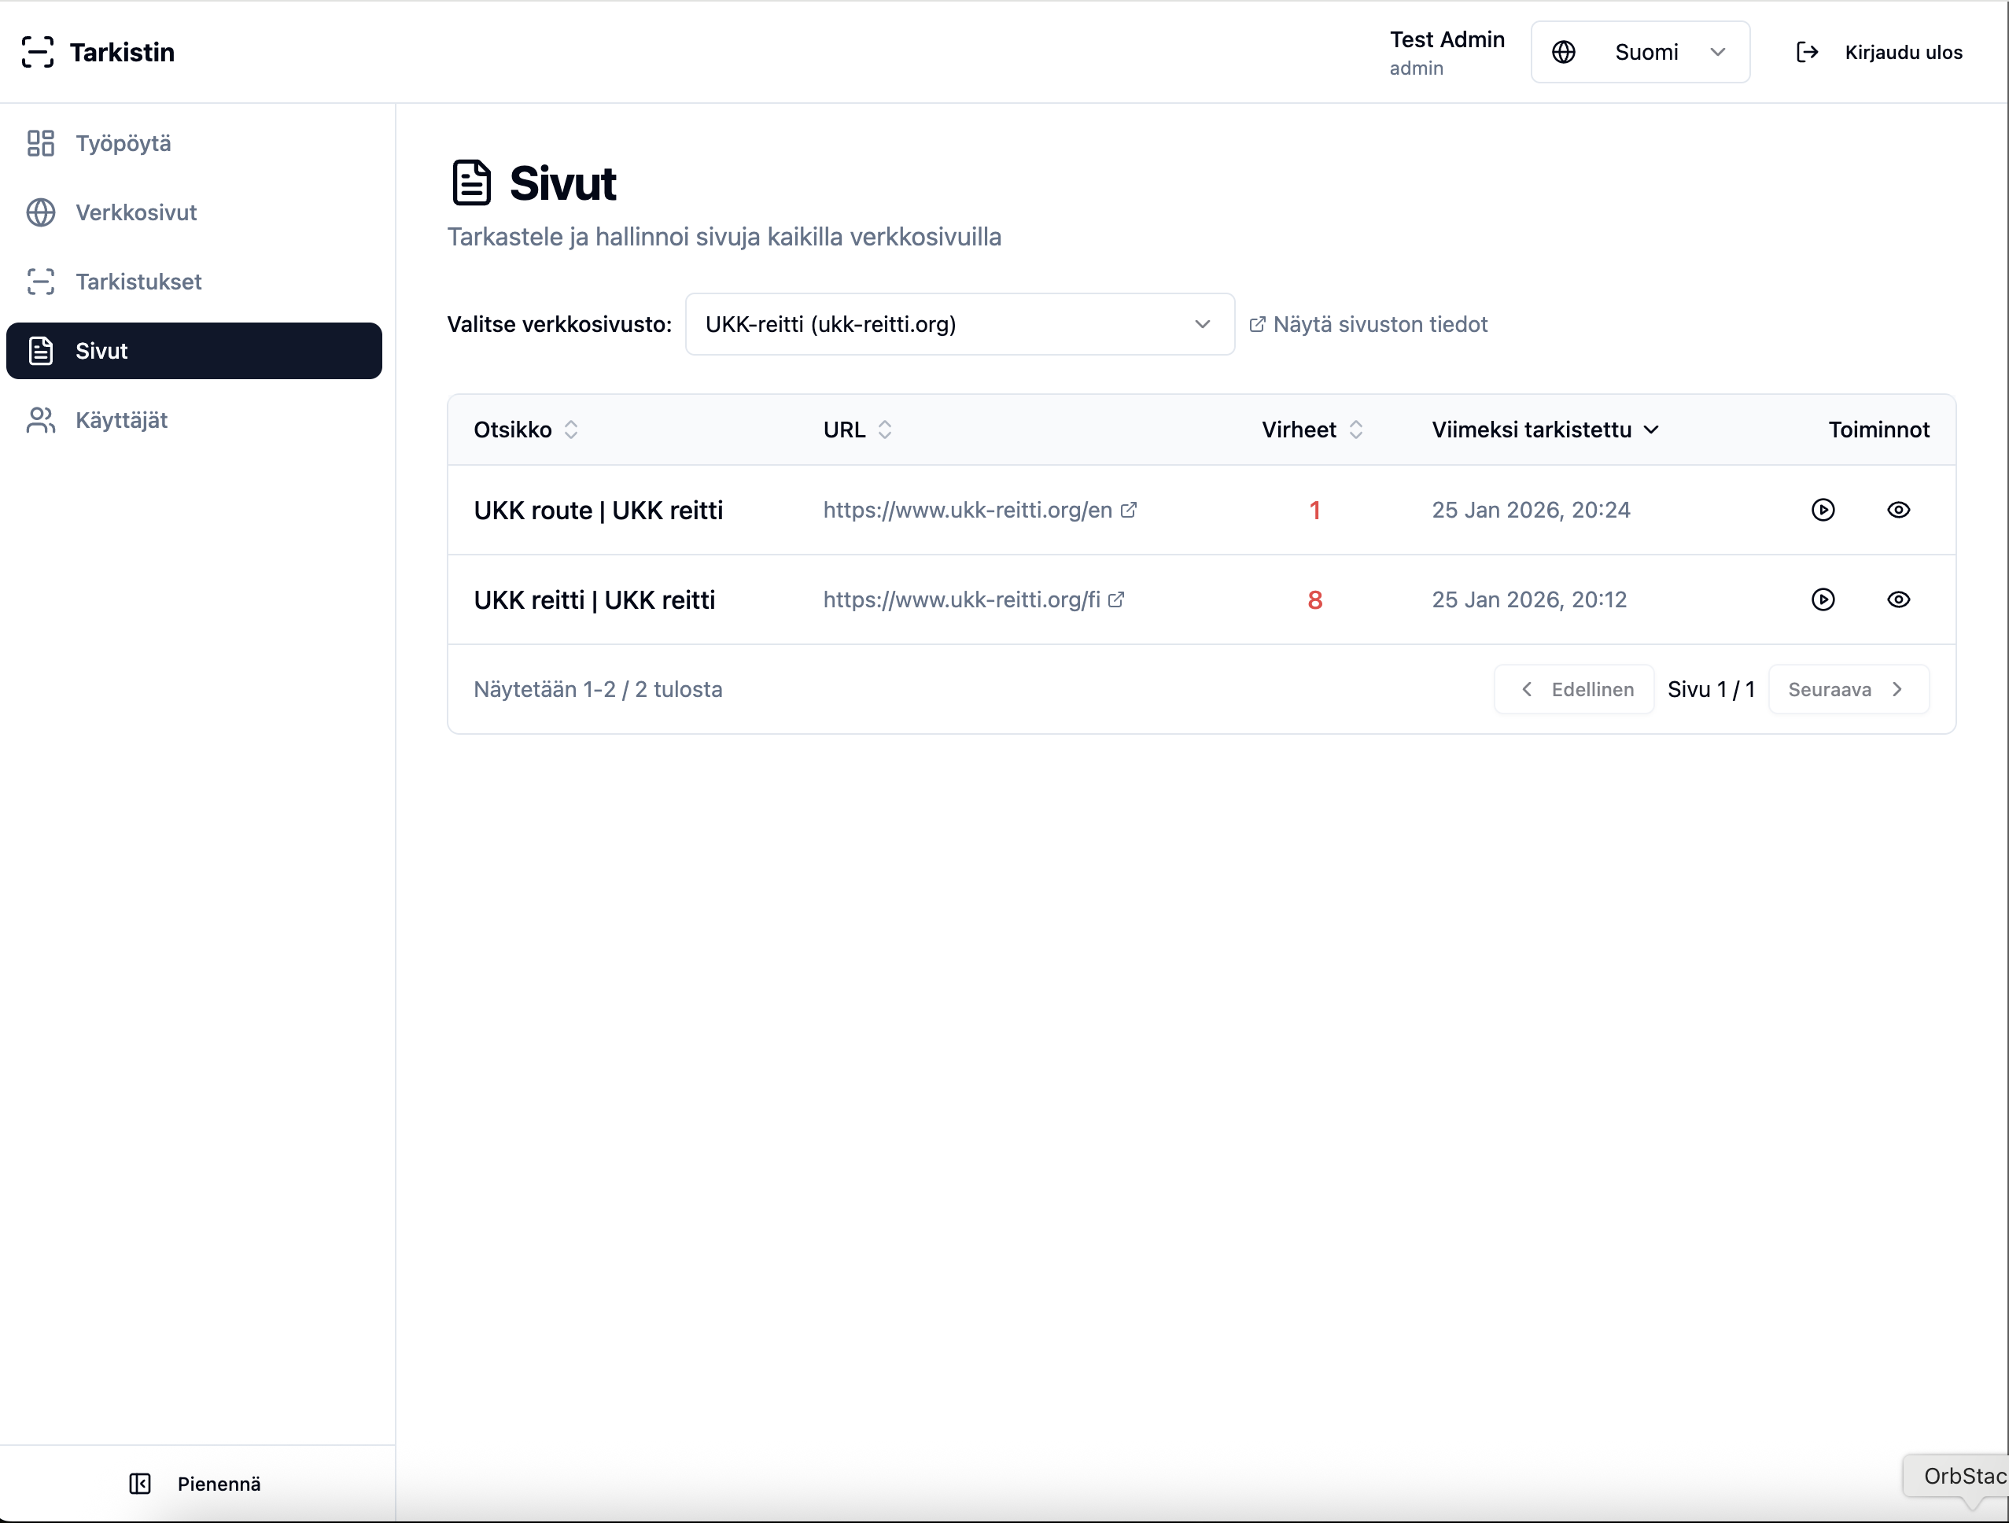This screenshot has height=1523, width=2009.
Task: Click Näytä sivuston tiedot link
Action: (1369, 324)
